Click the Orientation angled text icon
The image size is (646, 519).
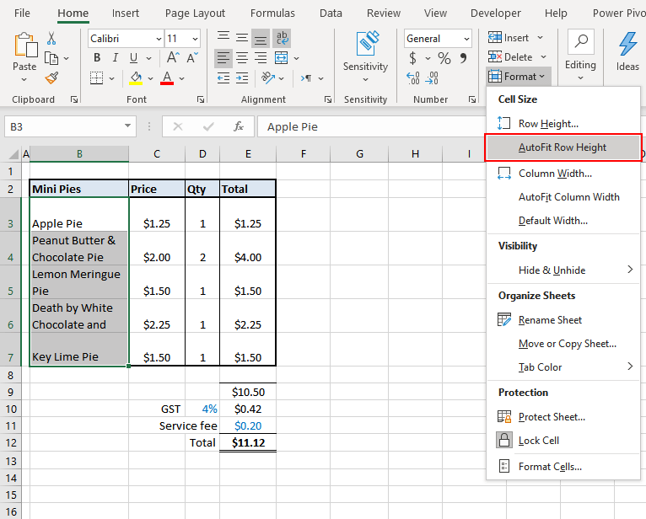tap(268, 78)
